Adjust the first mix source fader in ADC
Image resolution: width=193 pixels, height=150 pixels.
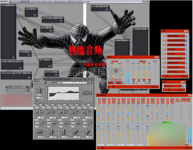pyautogui.click(x=133, y=68)
